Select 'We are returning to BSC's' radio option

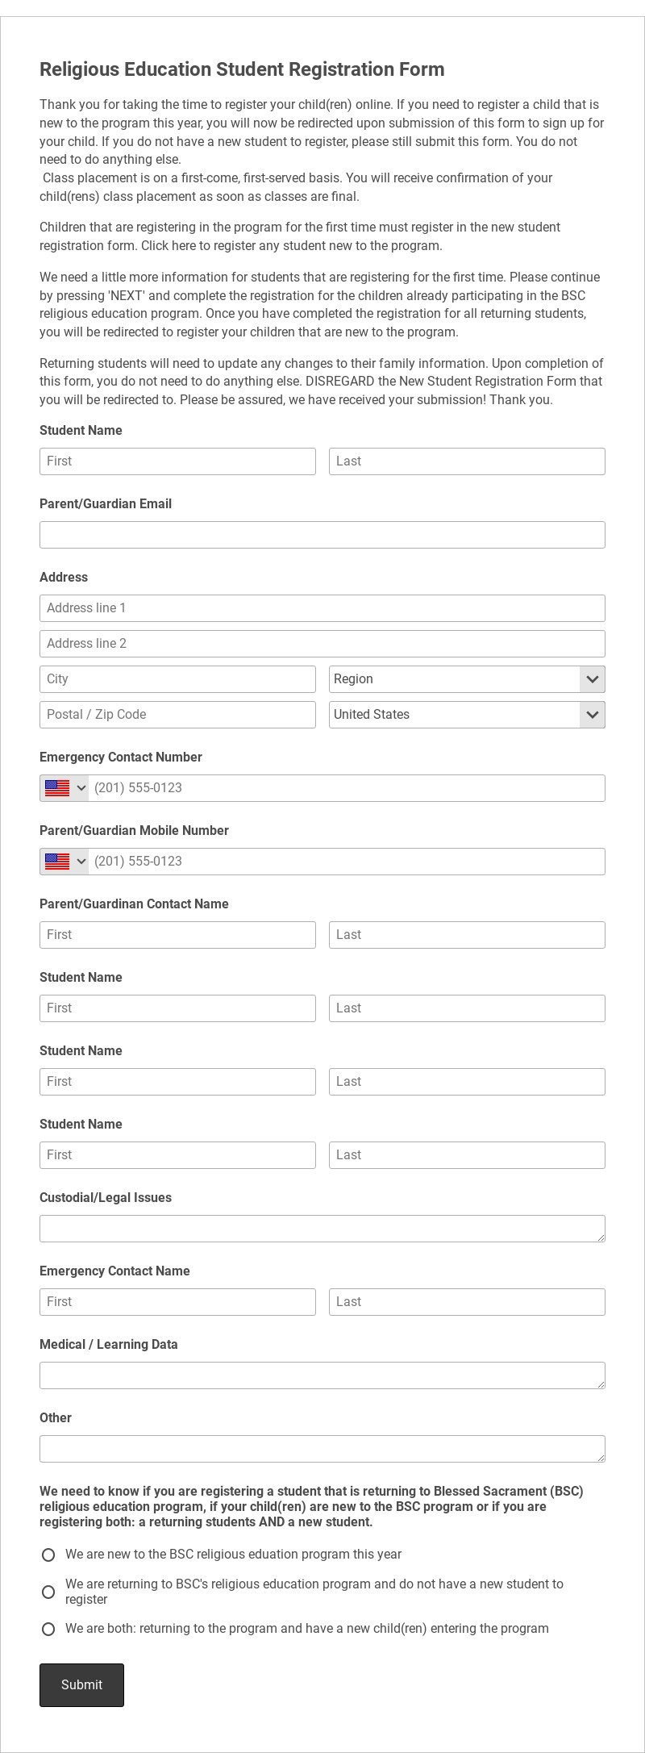pos(48,1592)
